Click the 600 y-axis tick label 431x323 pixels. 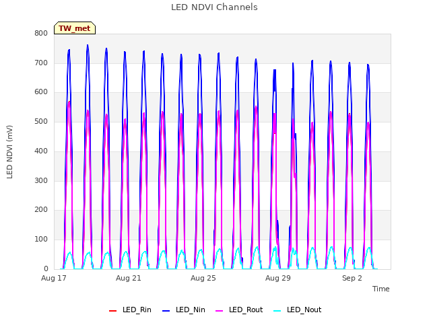tap(41, 92)
